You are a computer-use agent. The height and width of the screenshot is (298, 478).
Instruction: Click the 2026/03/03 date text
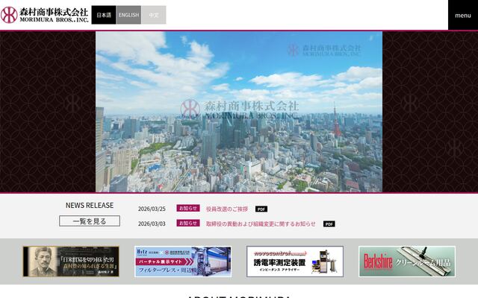(152, 223)
